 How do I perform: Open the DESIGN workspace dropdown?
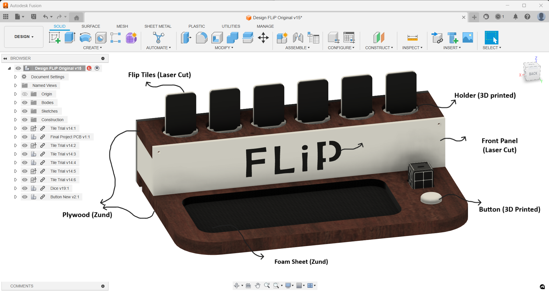point(24,37)
